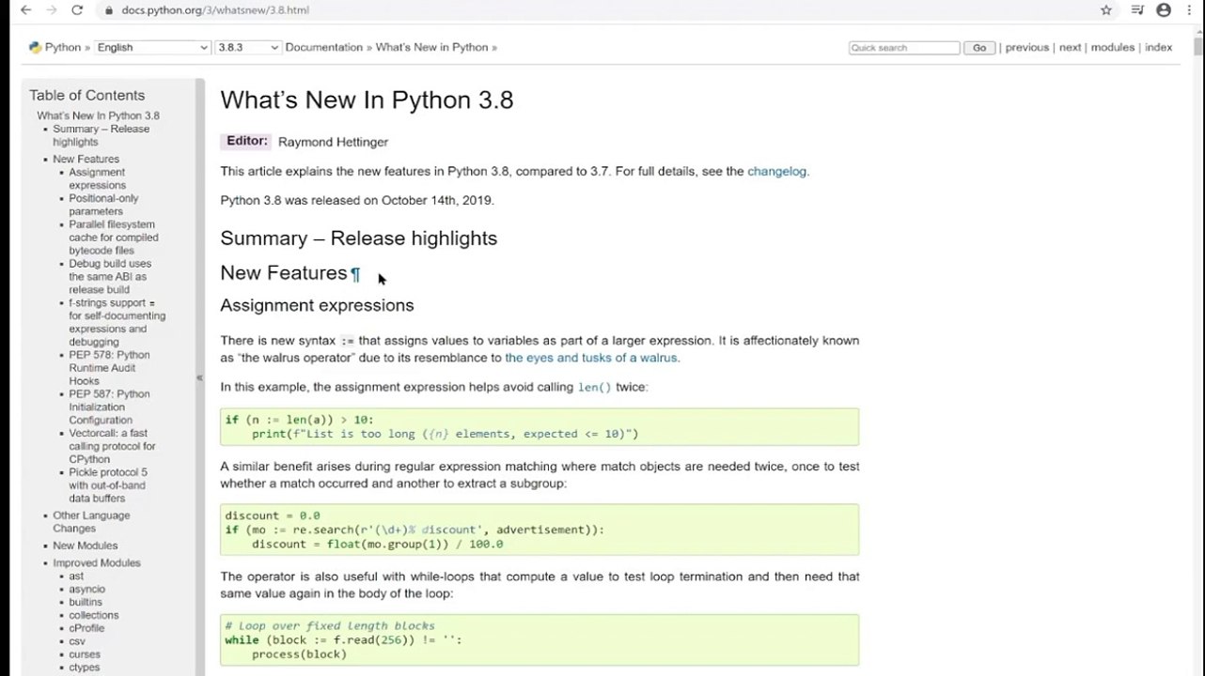1205x676 pixels.
Task: Open the changelog link
Action: pyautogui.click(x=776, y=171)
